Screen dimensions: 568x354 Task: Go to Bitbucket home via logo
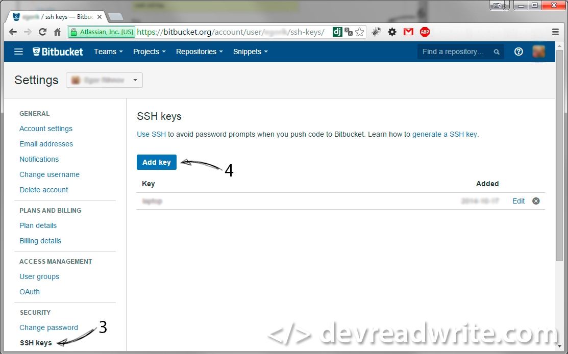point(58,52)
